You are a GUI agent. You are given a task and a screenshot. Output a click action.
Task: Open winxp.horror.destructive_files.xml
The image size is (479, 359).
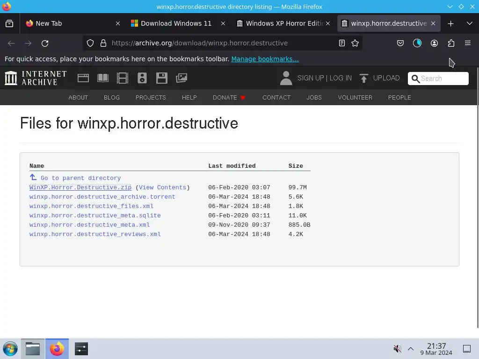coord(91,206)
